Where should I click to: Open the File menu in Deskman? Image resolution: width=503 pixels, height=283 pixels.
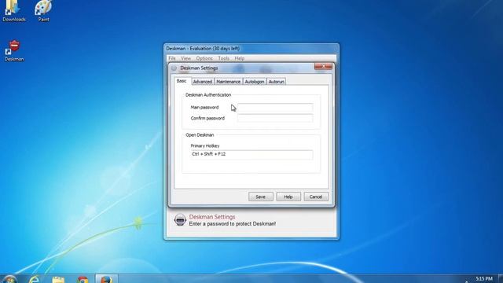click(x=172, y=58)
